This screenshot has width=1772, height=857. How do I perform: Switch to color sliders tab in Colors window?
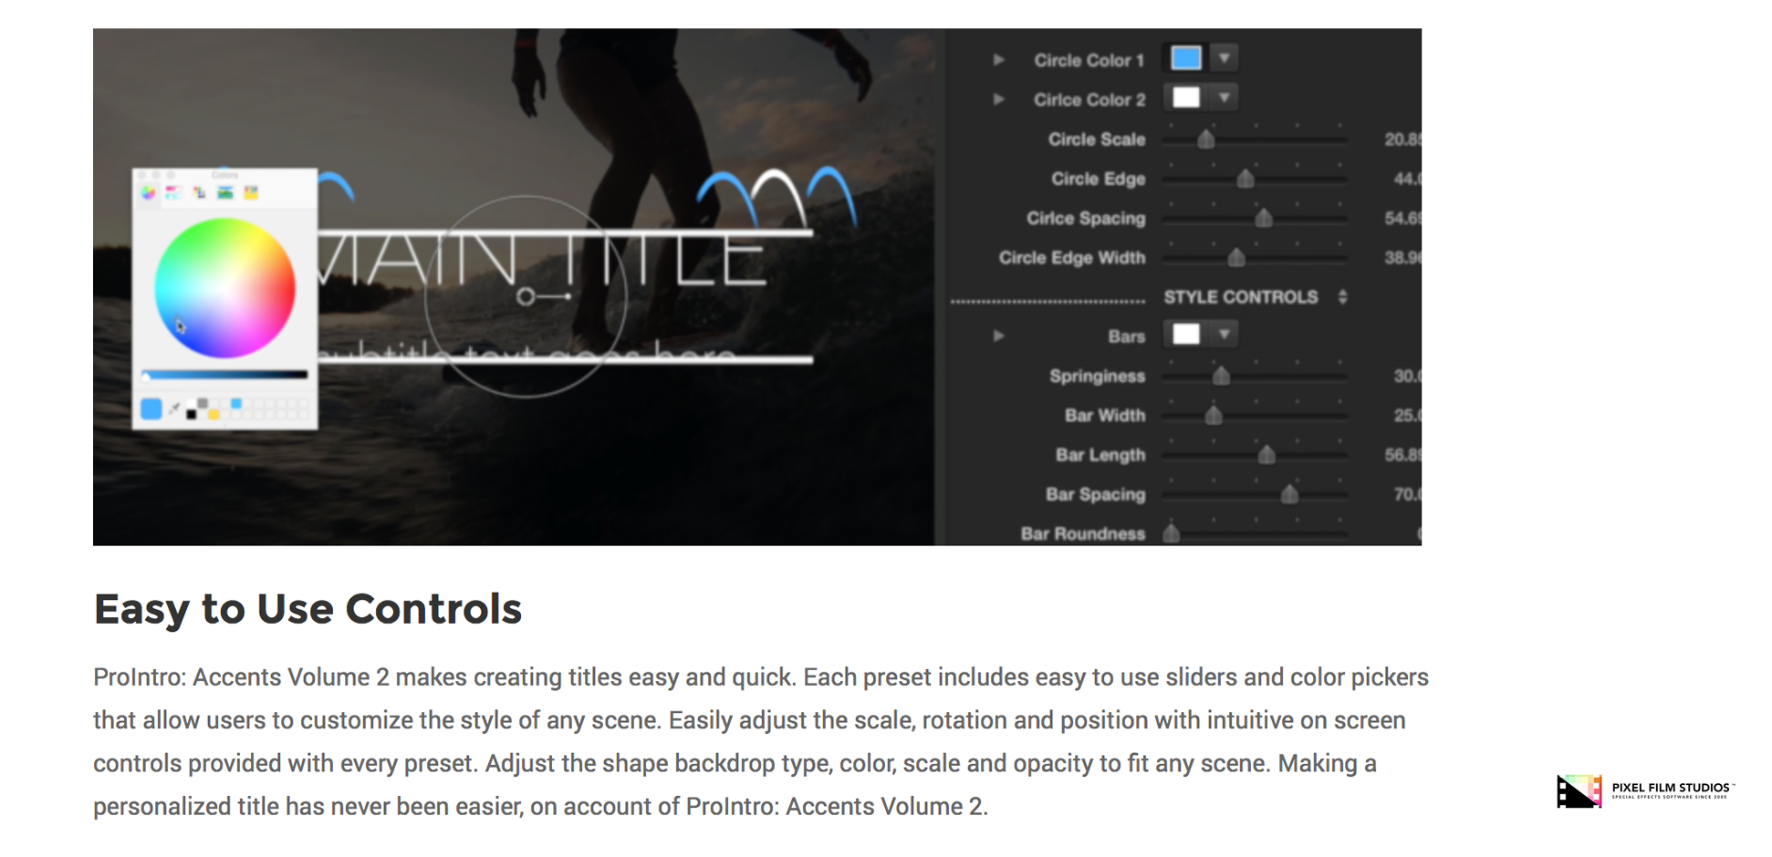tap(173, 192)
